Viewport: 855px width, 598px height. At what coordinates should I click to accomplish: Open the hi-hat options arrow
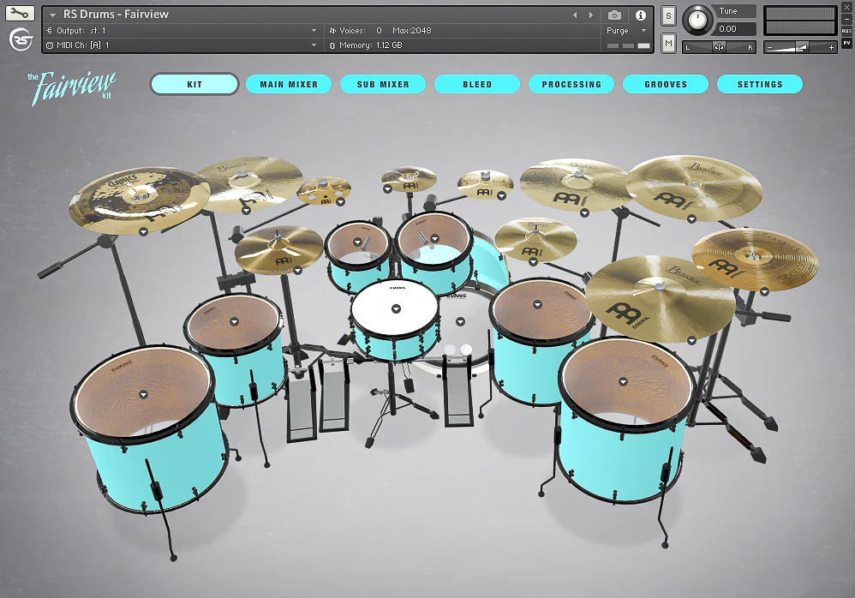pos(298,271)
